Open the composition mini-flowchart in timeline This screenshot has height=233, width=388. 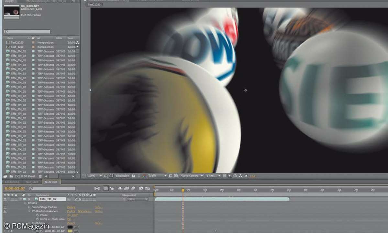click(97, 188)
